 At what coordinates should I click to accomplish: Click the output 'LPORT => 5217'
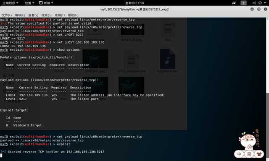(x=13, y=39)
